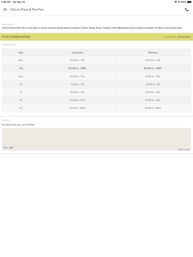Select the Wed day cell
The height and width of the screenshot is (257, 193).
[21, 76]
